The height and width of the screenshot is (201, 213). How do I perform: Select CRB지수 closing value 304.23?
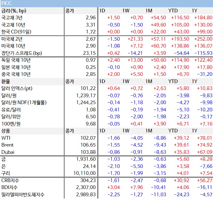pyautogui.click(x=88, y=181)
